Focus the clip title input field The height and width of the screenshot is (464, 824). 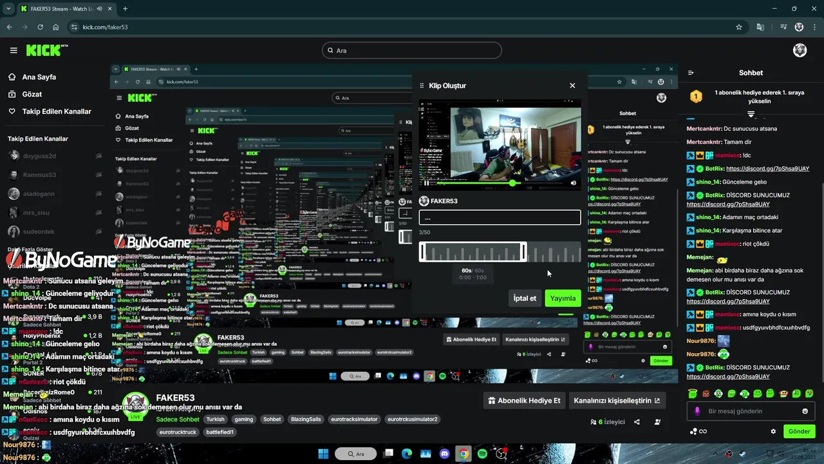500,217
